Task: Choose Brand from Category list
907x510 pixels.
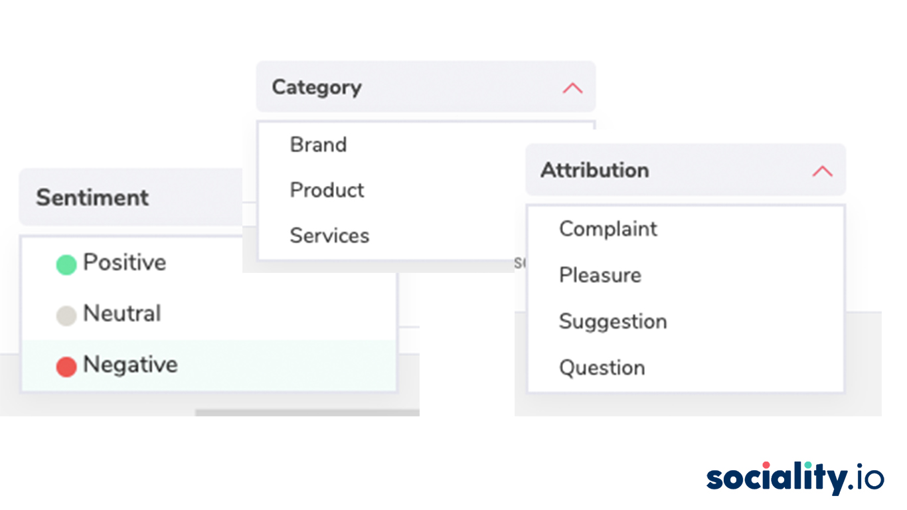Action: pyautogui.click(x=319, y=145)
